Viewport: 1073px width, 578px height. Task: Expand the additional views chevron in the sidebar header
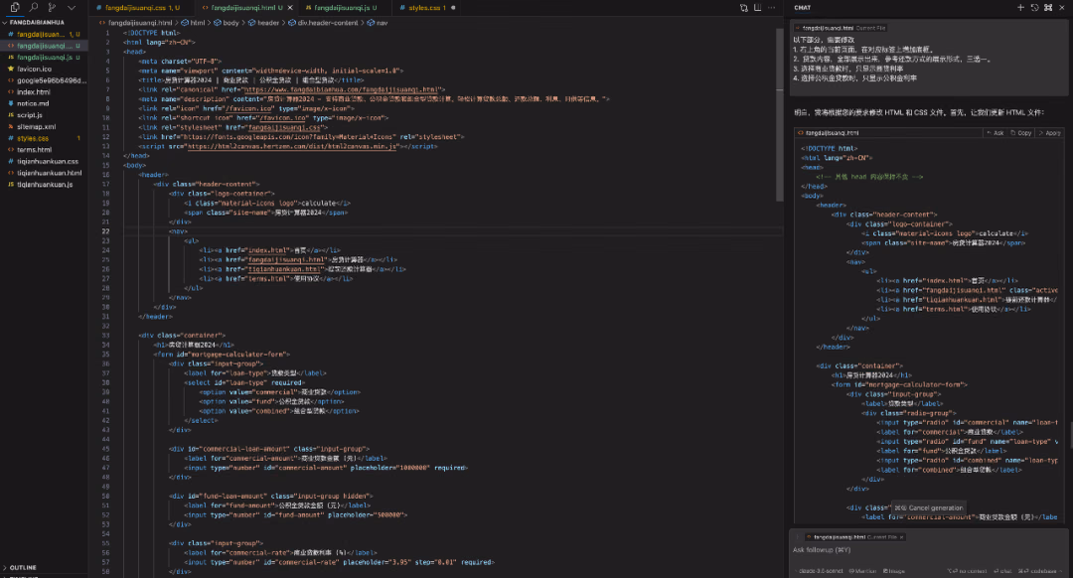[72, 8]
